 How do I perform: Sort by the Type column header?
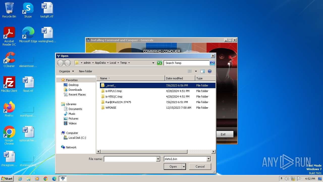point(205,78)
